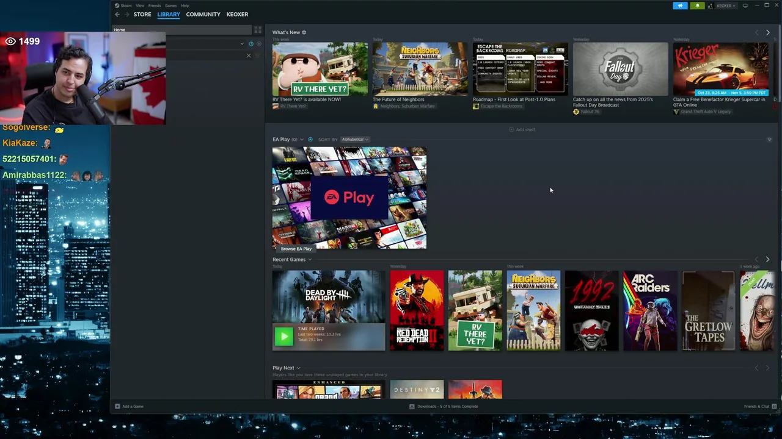Open the blue announcements megaphone button
Screen dimensions: 782x439
[680, 5]
